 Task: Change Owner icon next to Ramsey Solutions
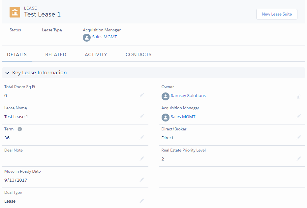(298, 96)
